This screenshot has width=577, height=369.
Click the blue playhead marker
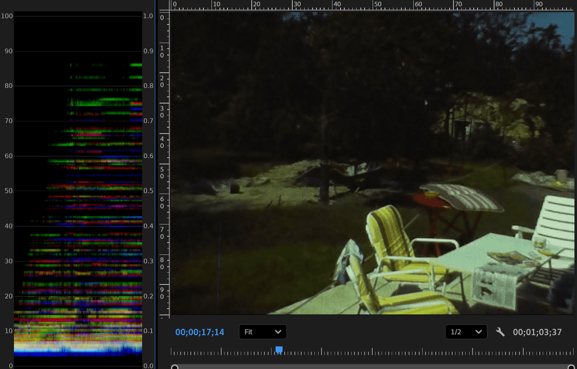[279, 350]
